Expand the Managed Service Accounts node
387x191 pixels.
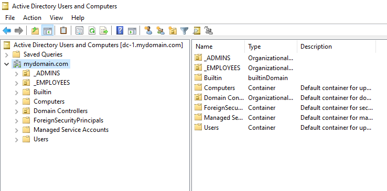pyautogui.click(x=17, y=130)
